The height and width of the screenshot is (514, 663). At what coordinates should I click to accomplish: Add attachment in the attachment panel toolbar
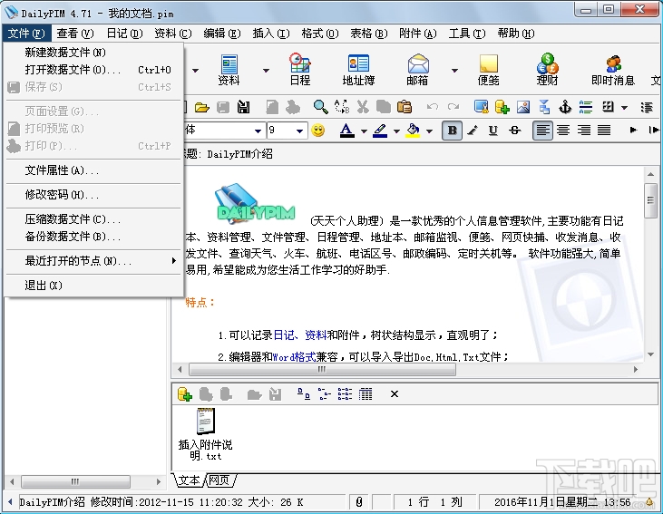click(185, 394)
